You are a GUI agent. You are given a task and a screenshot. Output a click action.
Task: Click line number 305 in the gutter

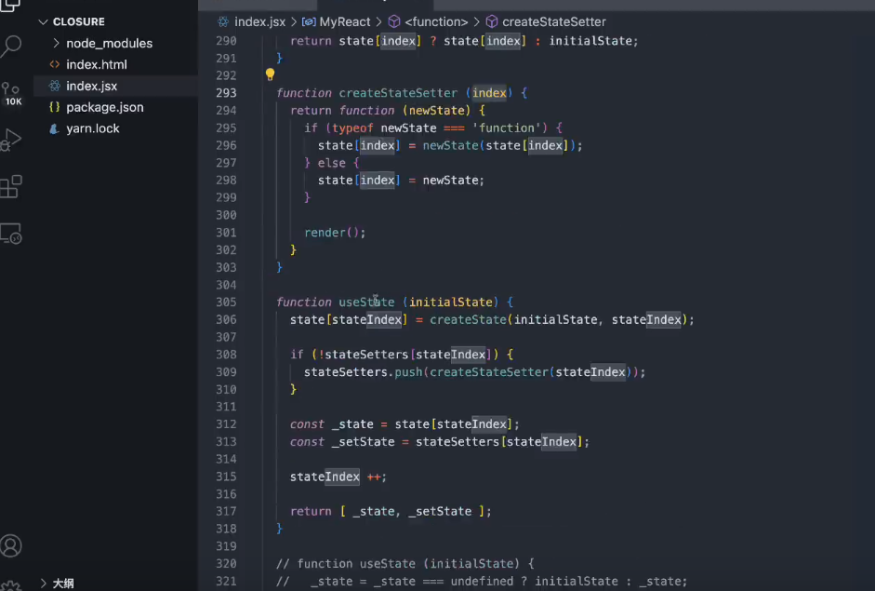(226, 302)
